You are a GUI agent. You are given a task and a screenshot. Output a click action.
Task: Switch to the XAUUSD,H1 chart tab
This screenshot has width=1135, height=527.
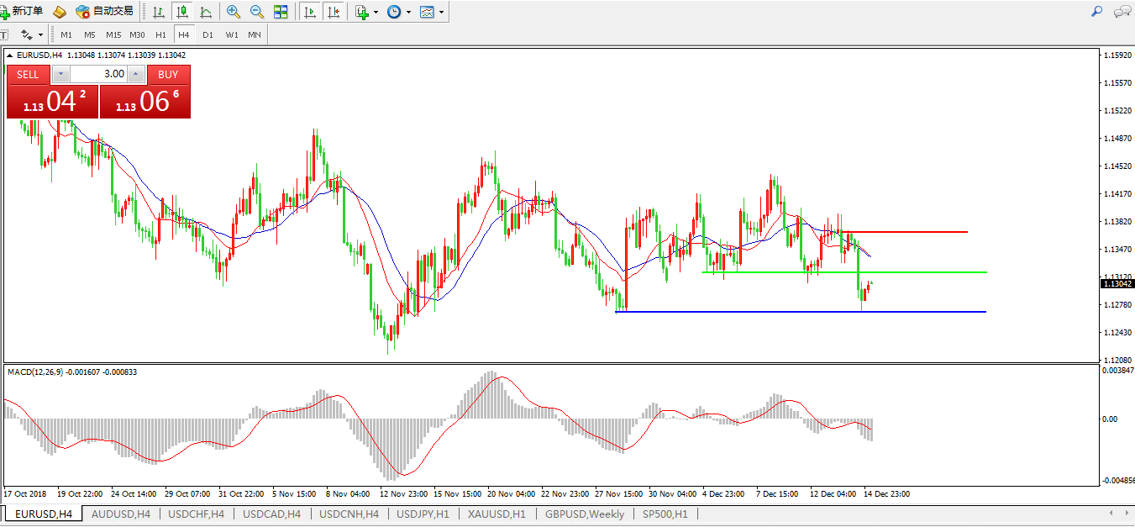pyautogui.click(x=498, y=514)
